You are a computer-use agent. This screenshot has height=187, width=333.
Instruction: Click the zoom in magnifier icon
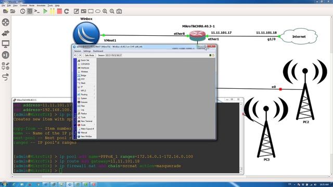105,11
